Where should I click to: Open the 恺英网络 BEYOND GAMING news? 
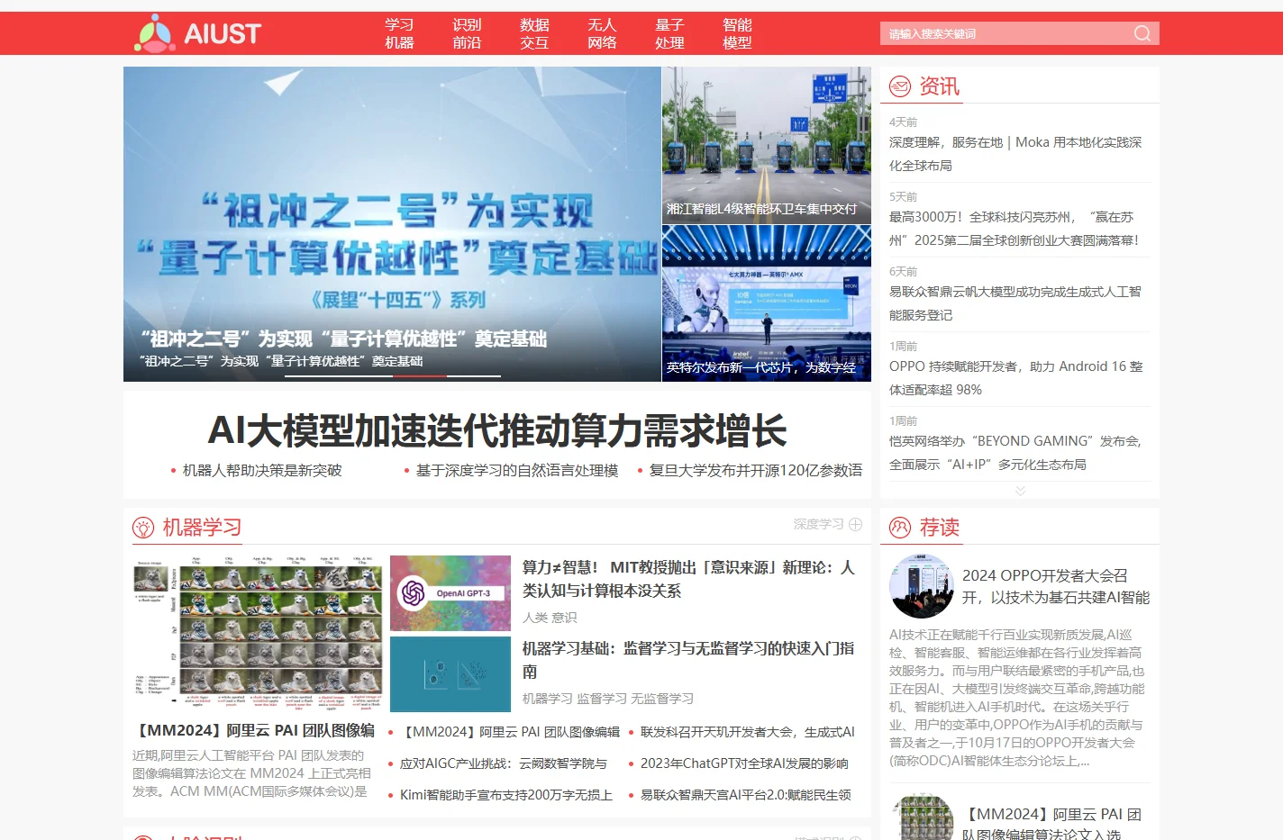(x=1015, y=453)
